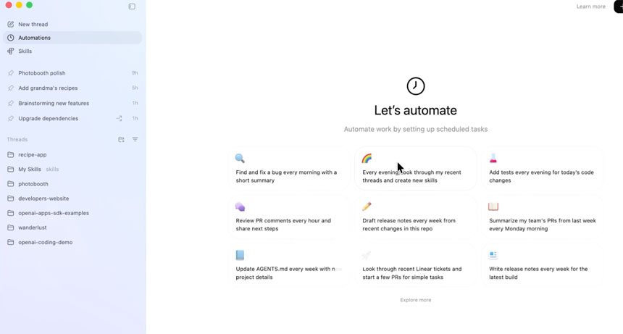Open the Threads filter options
Viewport: 623px width, 334px height.
tap(135, 140)
